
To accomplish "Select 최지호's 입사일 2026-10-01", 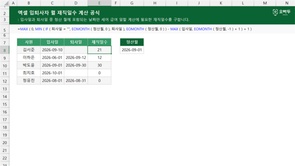I will tap(52, 73).
